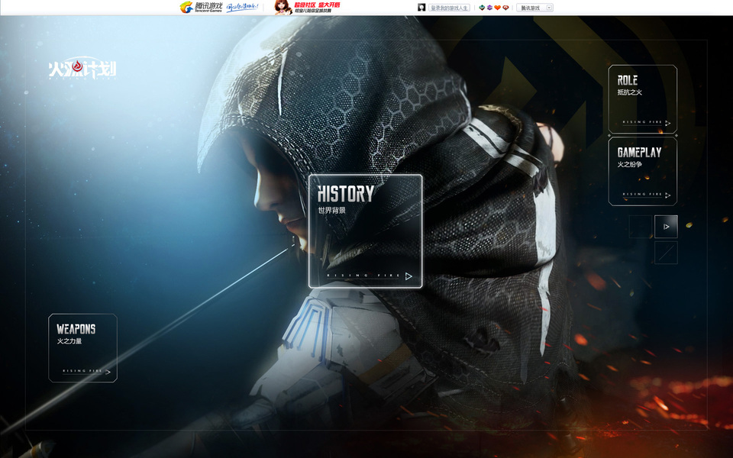Click the arrow icon in ROLE panel
733x458 pixels.
[x=667, y=124]
